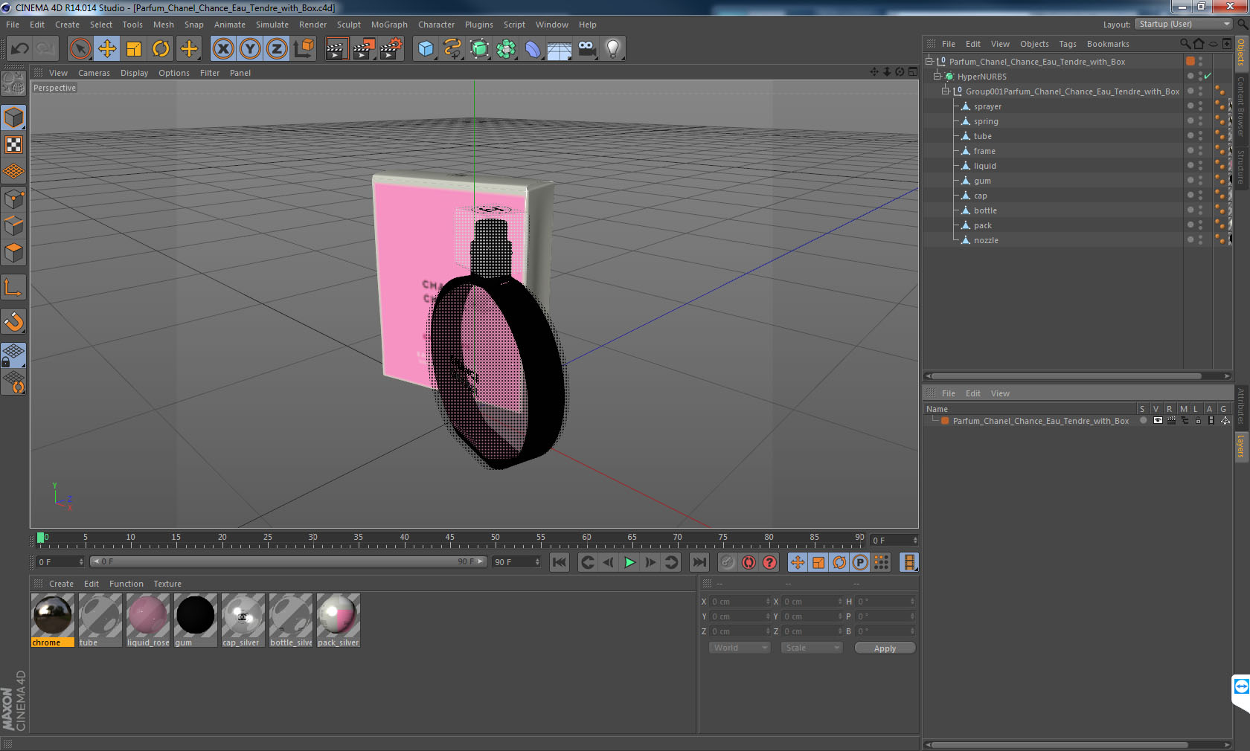Toggle Z axis lock
The height and width of the screenshot is (751, 1250).
coord(277,49)
